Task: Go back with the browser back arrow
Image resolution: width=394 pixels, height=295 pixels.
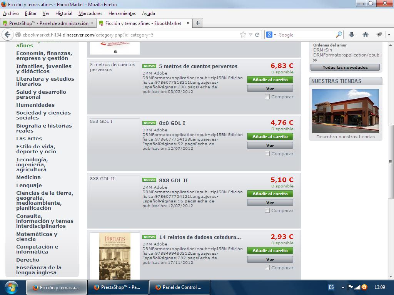Action: click(8, 35)
